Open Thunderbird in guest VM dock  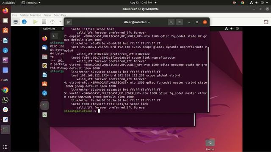click(x=44, y=47)
